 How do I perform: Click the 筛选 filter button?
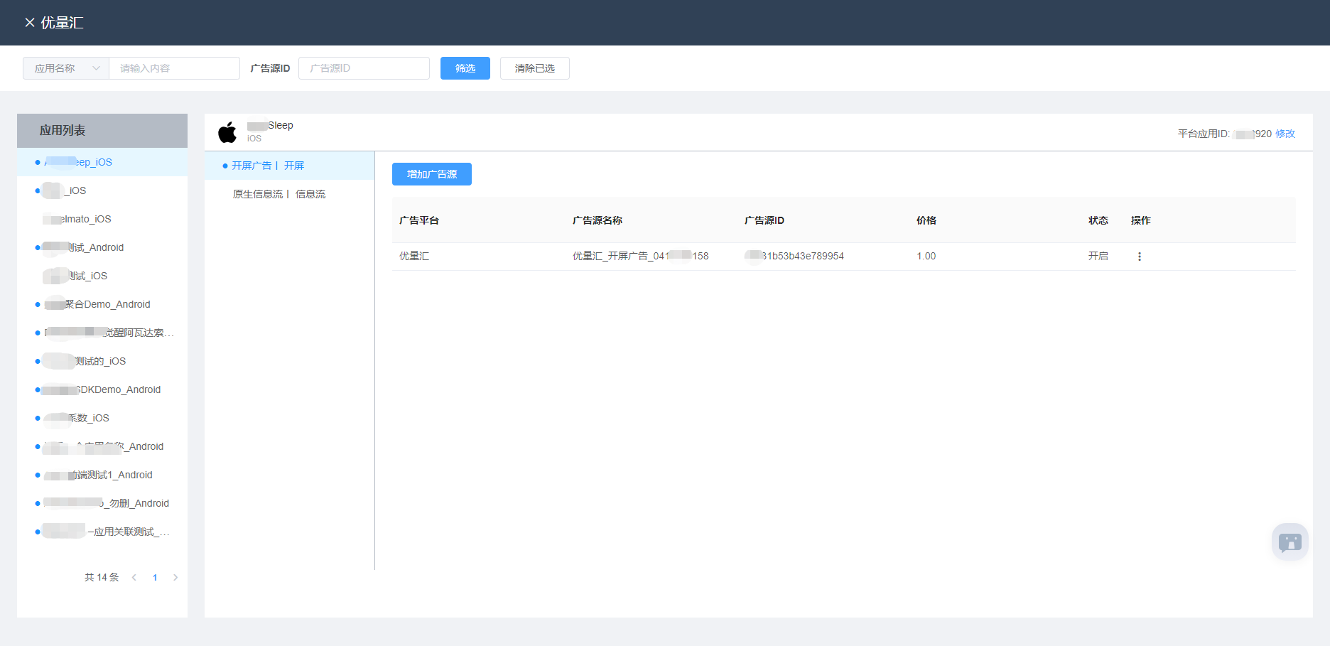coord(465,68)
